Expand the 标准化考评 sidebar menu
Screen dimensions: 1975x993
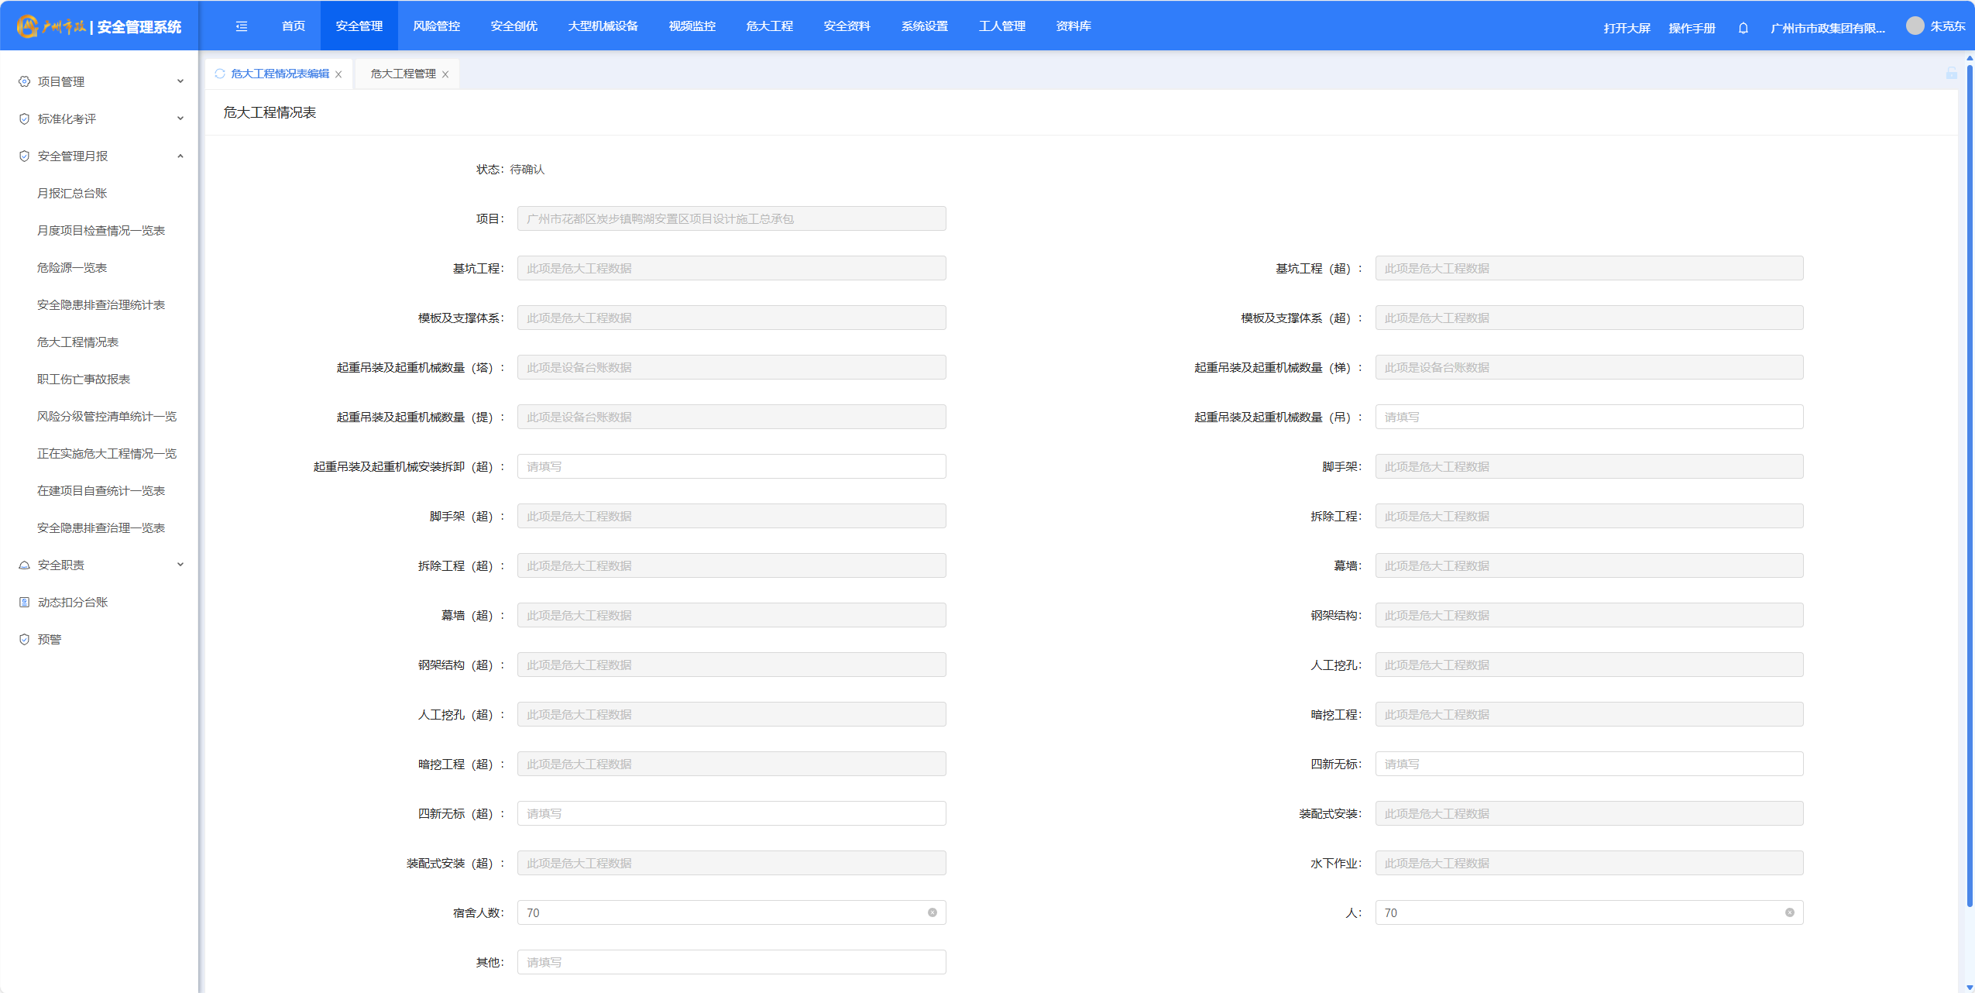point(180,119)
